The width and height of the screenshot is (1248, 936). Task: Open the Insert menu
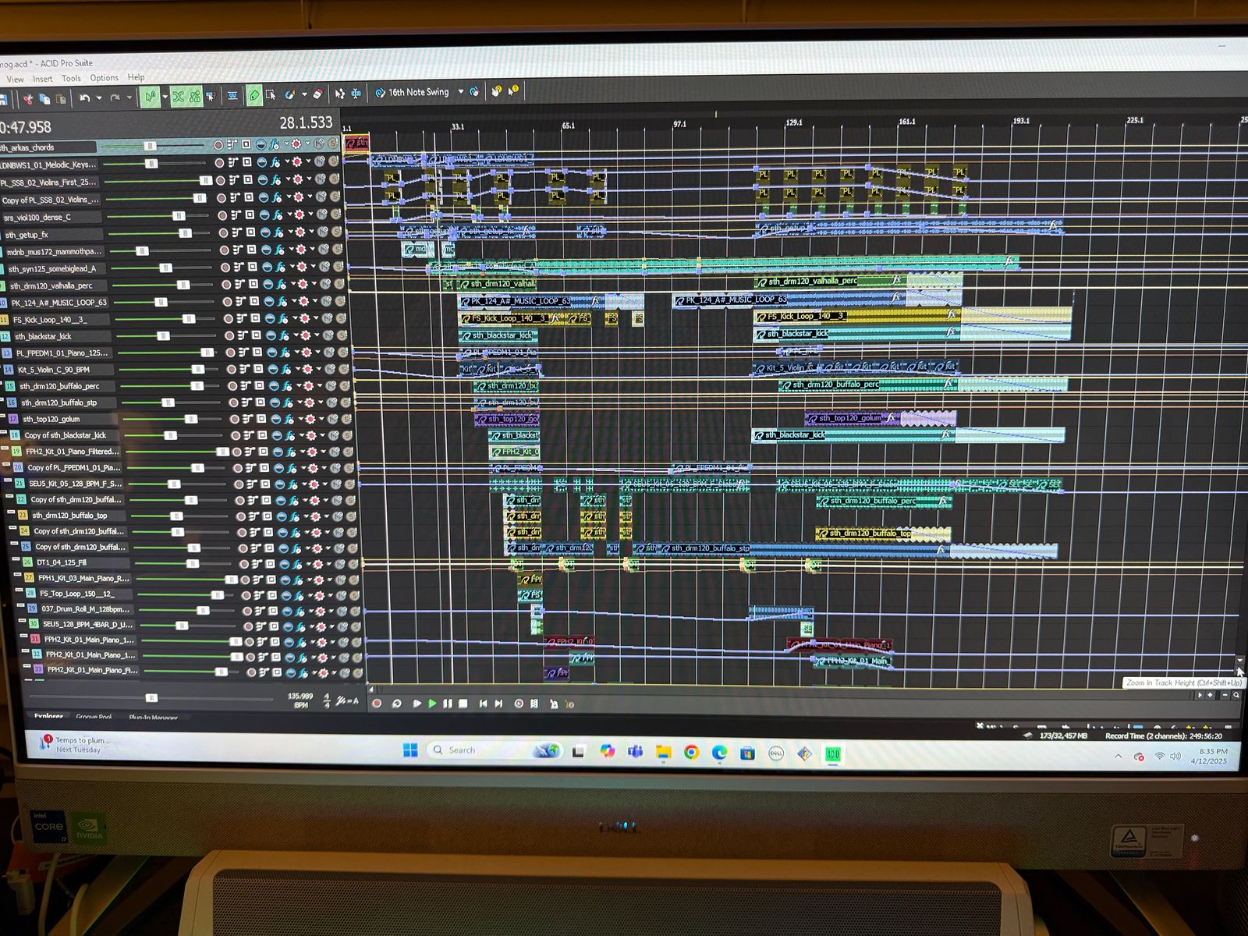(43, 79)
